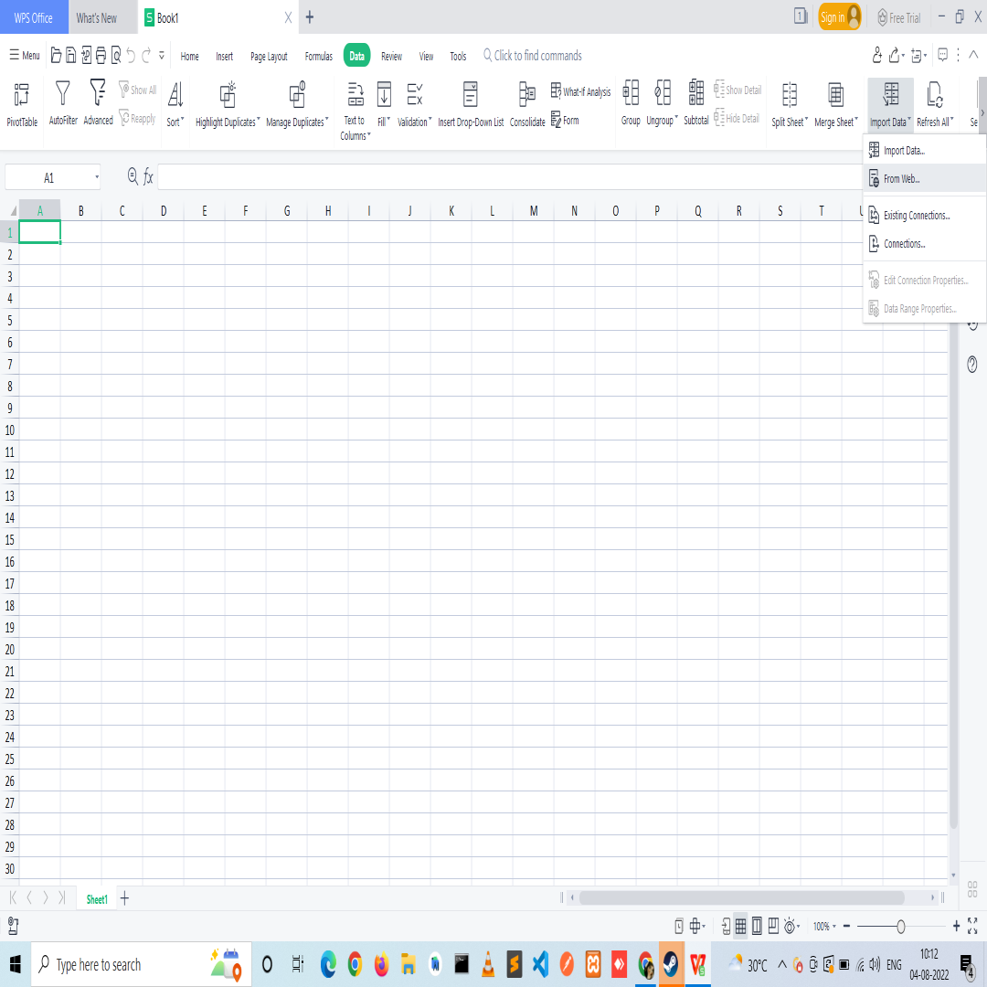This screenshot has width=987, height=987.
Task: Select Normal view in status bar
Action: [741, 926]
